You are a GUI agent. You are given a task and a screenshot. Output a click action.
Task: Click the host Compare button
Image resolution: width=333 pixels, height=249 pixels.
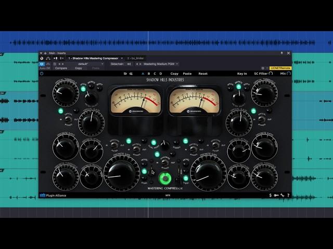(61, 68)
